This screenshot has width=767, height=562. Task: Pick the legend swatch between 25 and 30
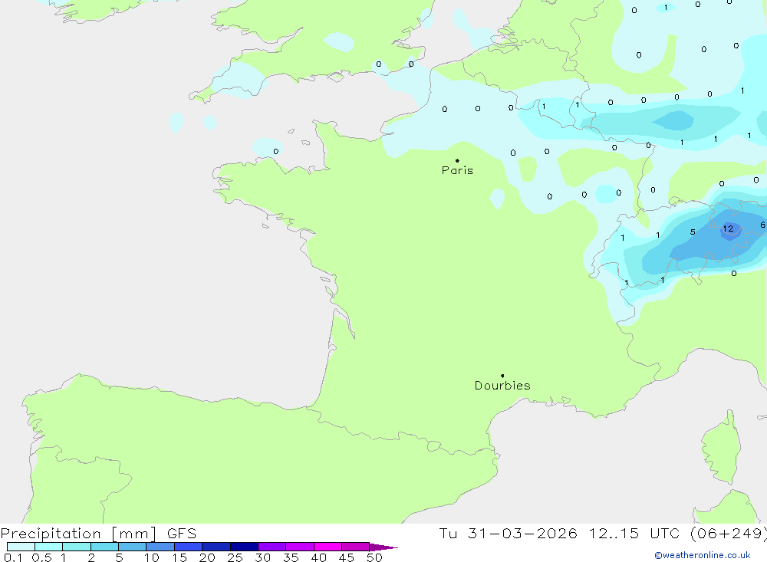[244, 547]
